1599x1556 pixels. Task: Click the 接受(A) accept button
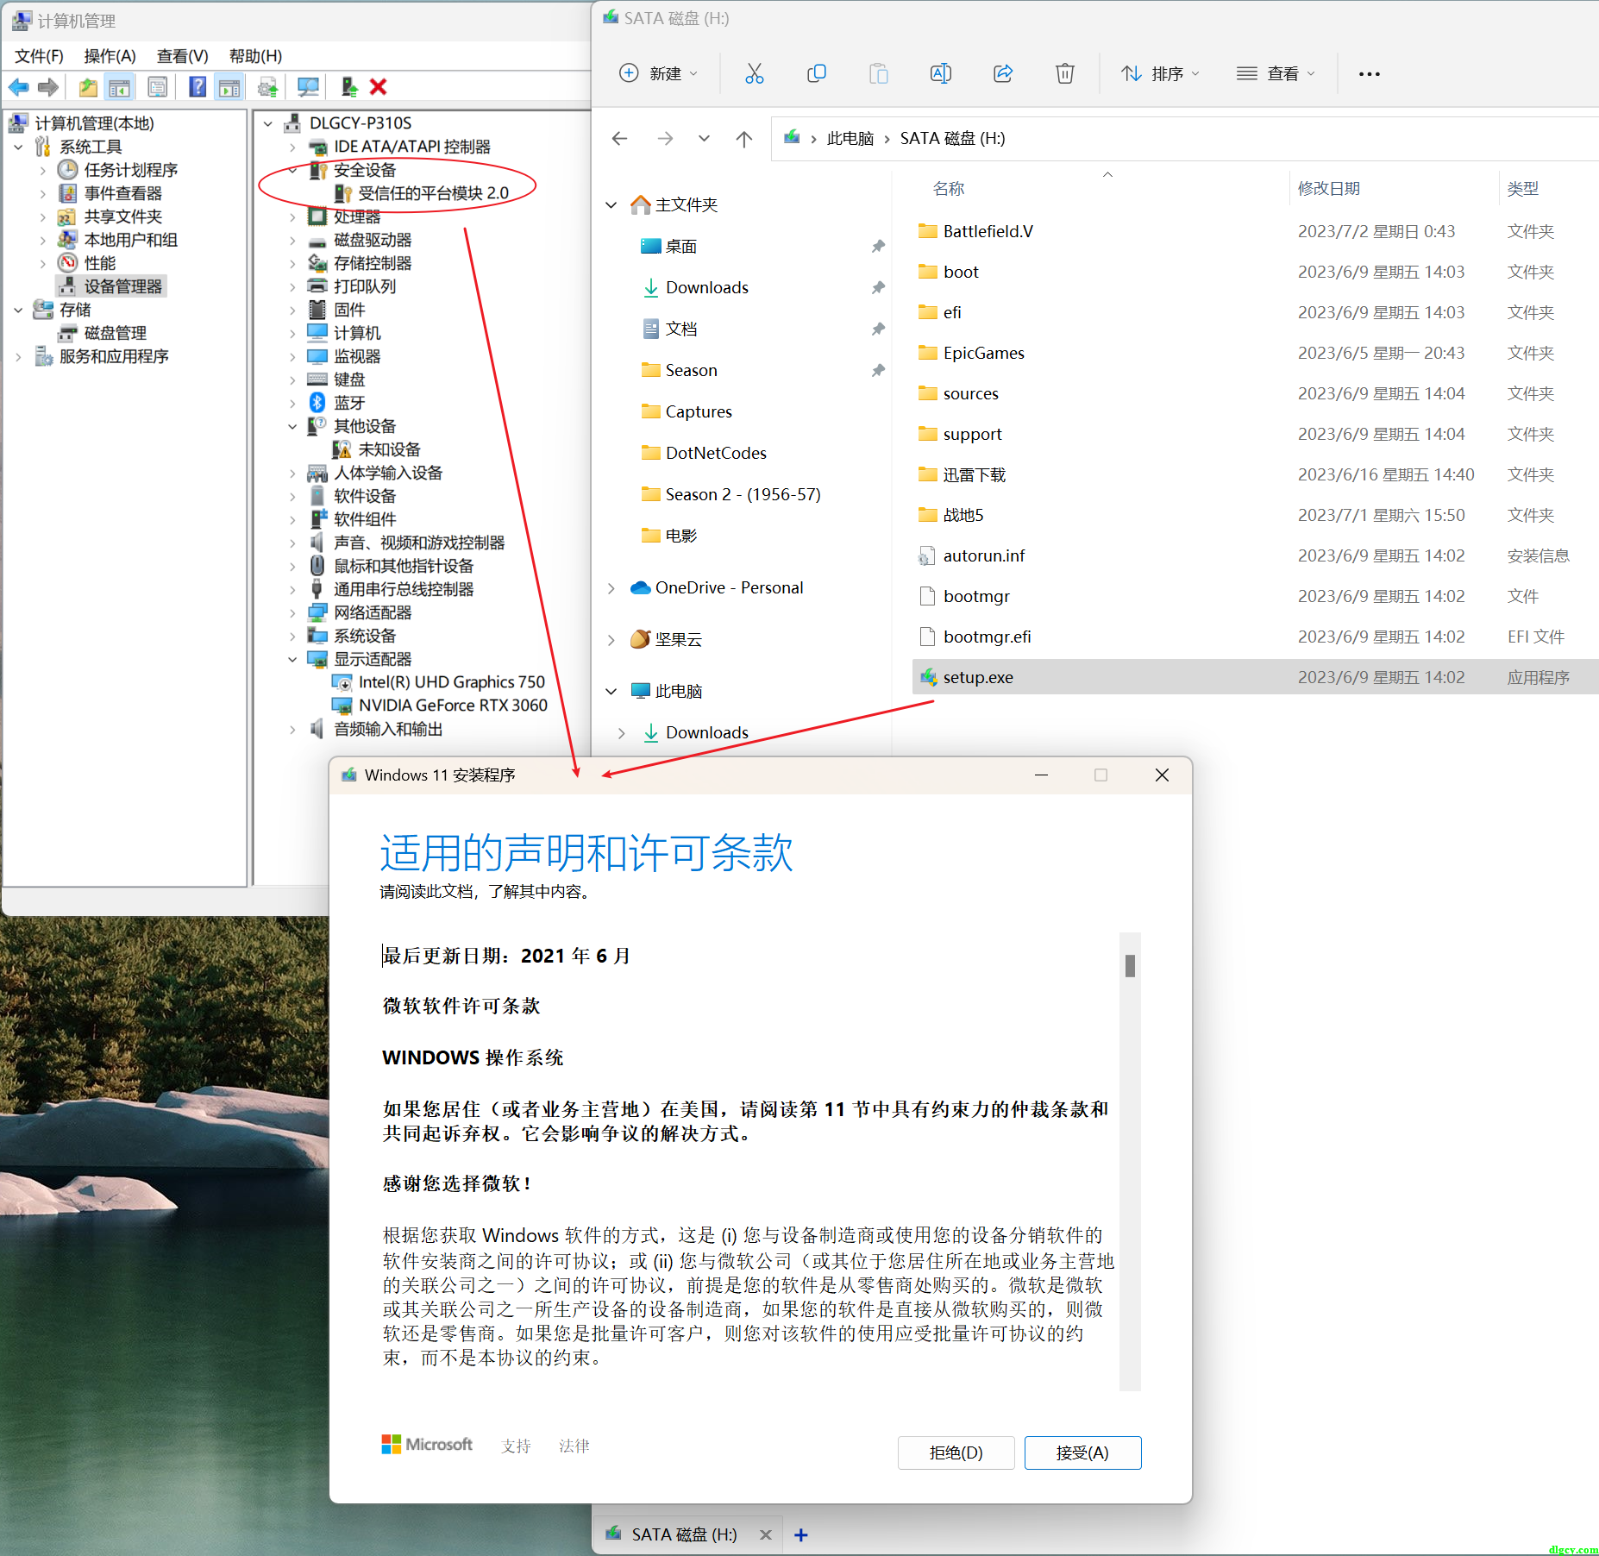tap(1082, 1453)
